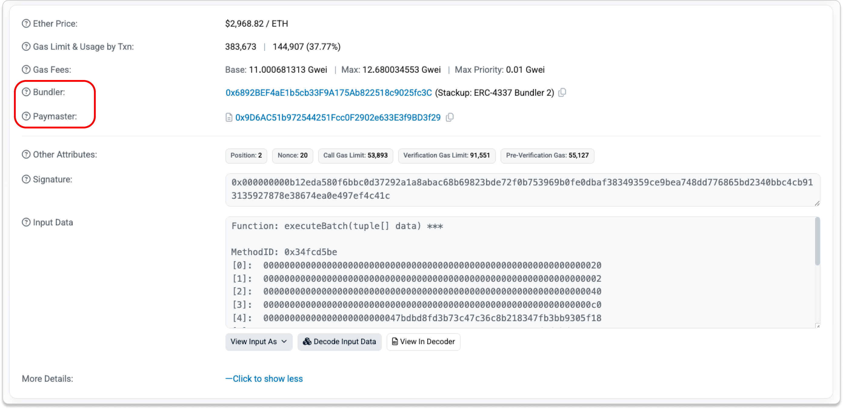Collapse details with Click to show less
This screenshot has height=409, width=843.
pos(264,379)
